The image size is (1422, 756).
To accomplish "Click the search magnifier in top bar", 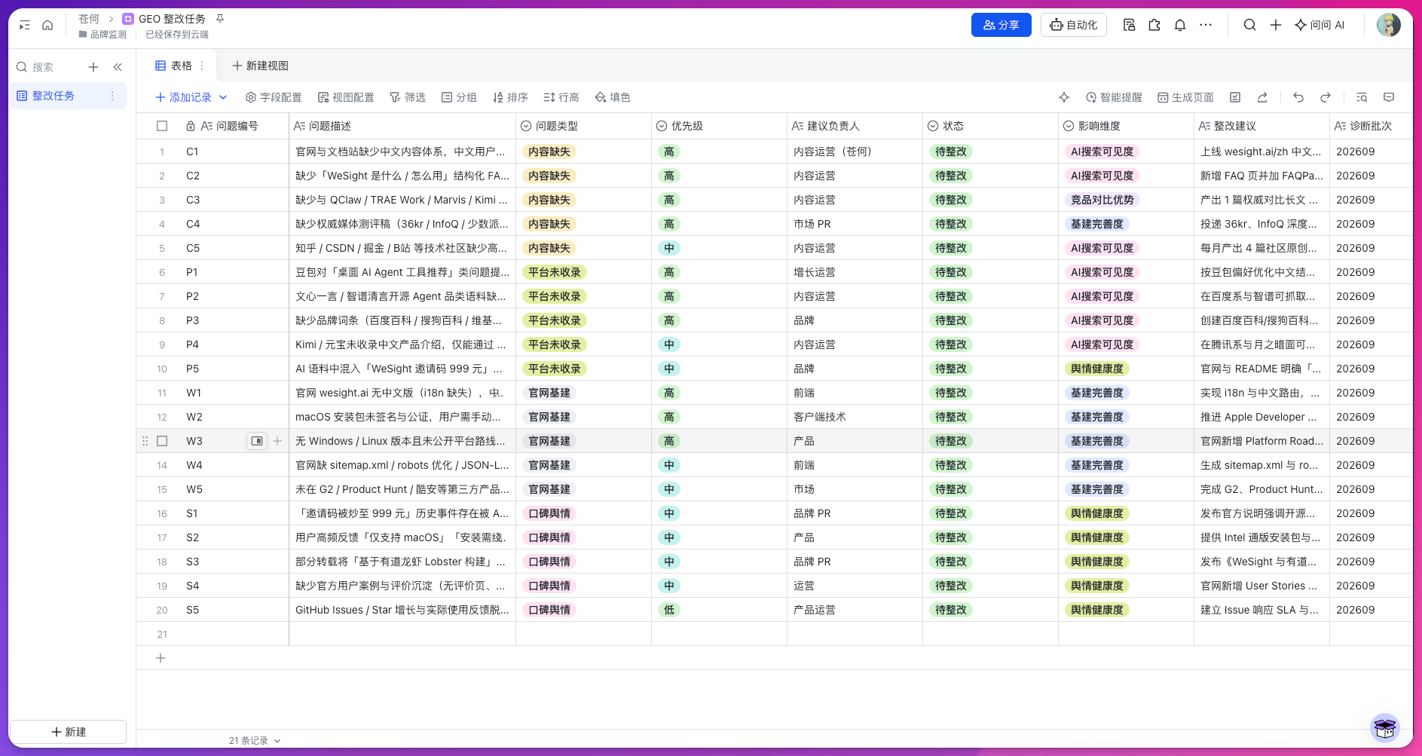I will point(1249,25).
